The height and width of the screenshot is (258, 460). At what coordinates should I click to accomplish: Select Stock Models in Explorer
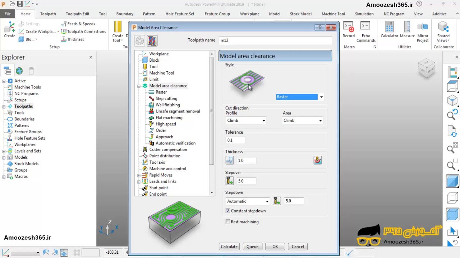coord(26,164)
